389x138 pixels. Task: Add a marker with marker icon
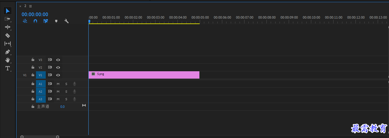tap(56, 21)
